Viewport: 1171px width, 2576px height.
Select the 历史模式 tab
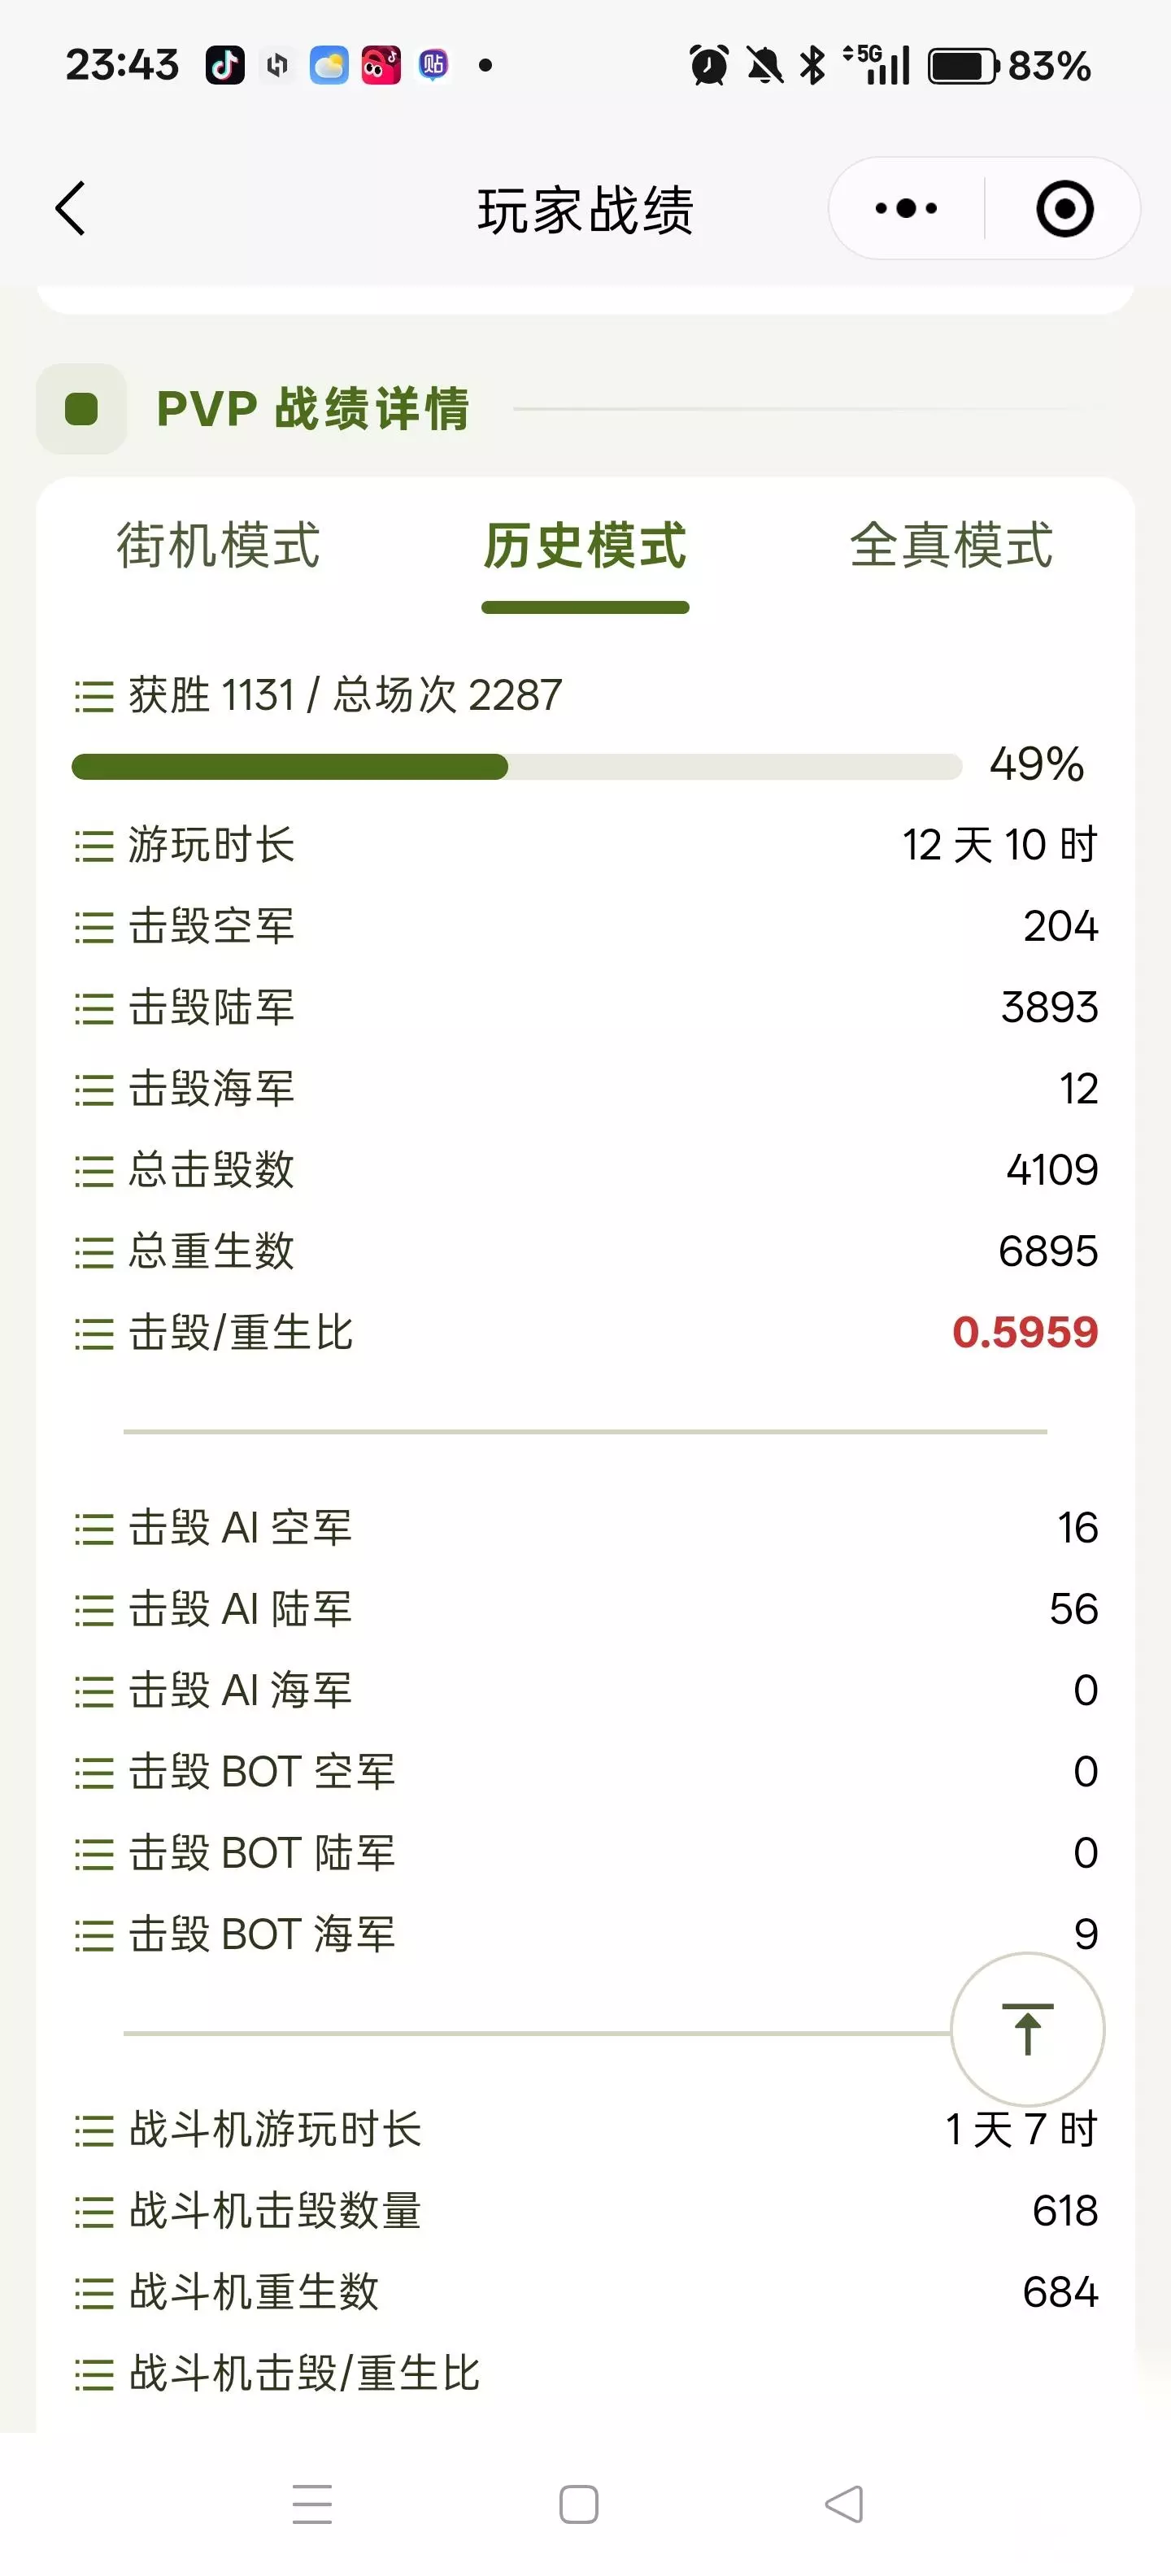(585, 545)
